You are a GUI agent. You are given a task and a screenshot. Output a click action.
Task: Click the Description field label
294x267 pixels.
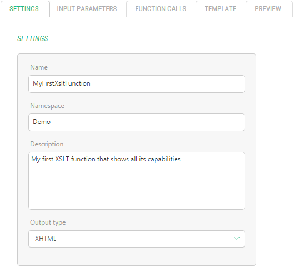(47, 144)
